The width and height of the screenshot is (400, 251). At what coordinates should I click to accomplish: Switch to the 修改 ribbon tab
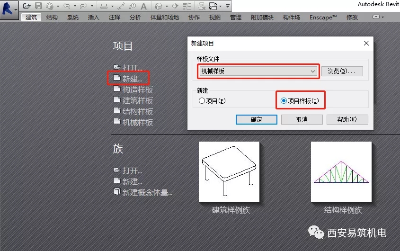point(352,17)
